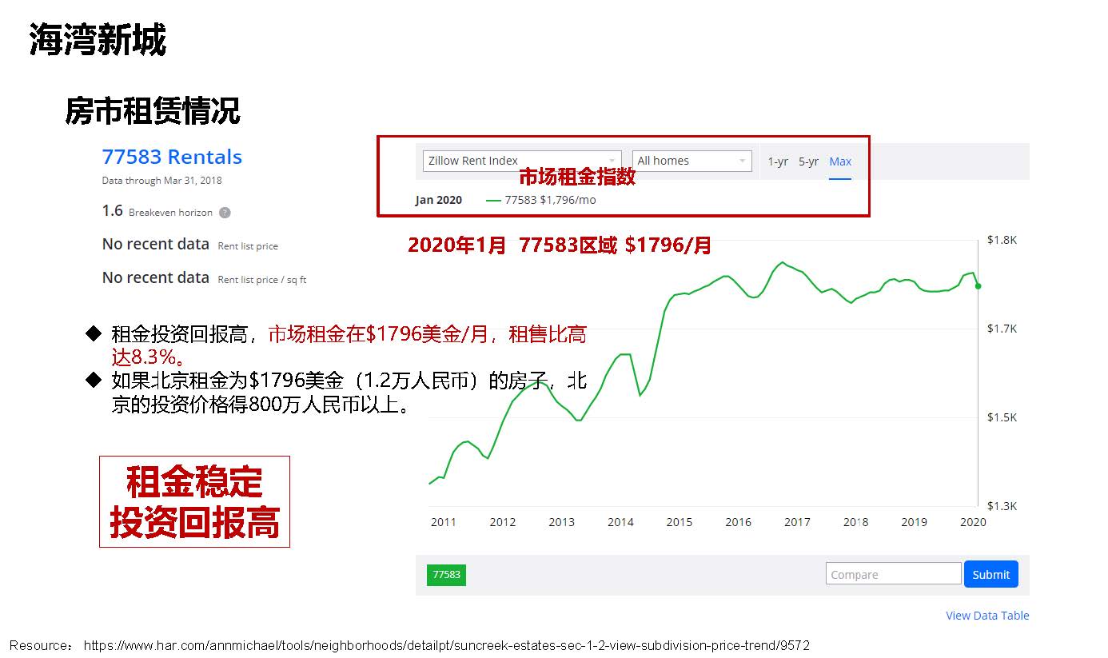Viewport: 1108px width, 658px height.
Task: Click the Breakeven horizon help icon
Action: 225,213
